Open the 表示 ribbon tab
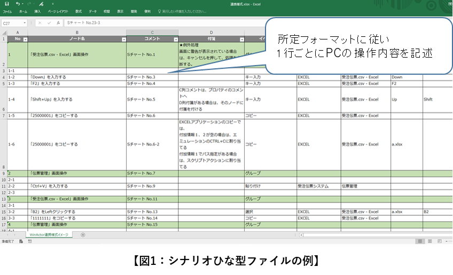453x275 pixels. [120, 12]
